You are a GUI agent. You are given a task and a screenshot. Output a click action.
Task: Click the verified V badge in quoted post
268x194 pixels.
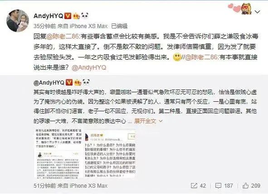coord(69,82)
